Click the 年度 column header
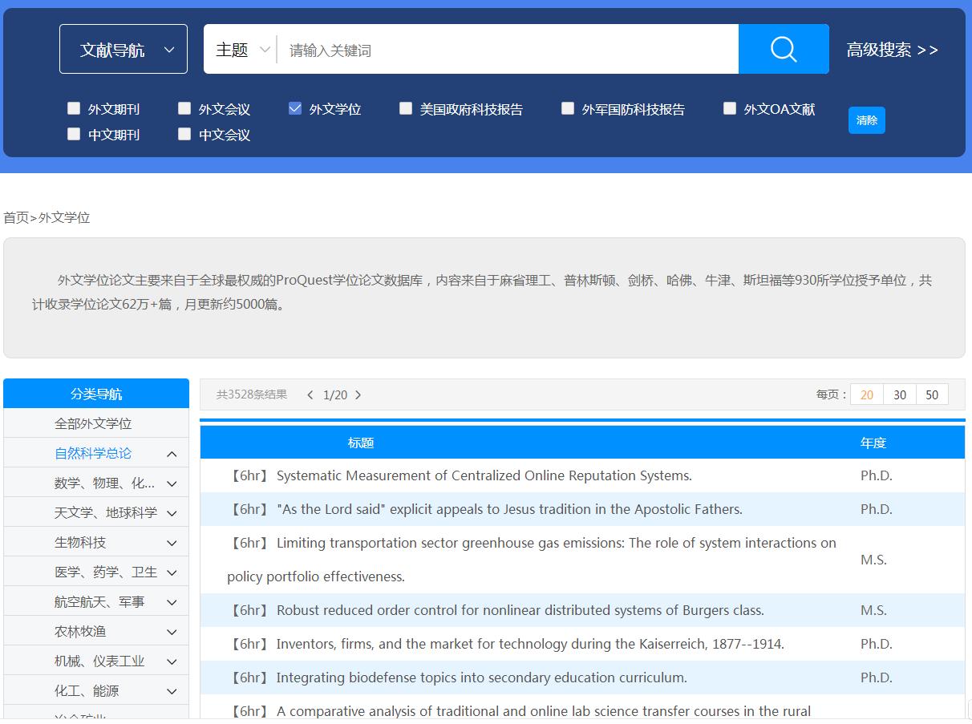This screenshot has width=972, height=724. (873, 443)
